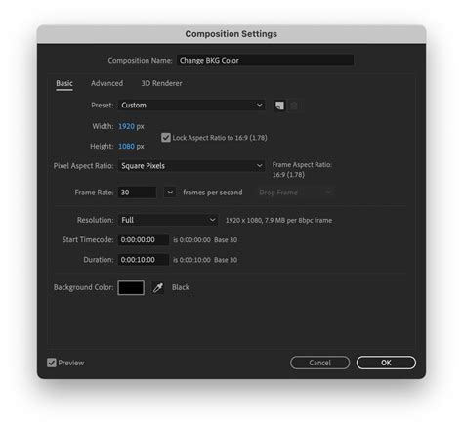Click the Frame Rate field showing 30
463x428 pixels.
click(x=137, y=193)
